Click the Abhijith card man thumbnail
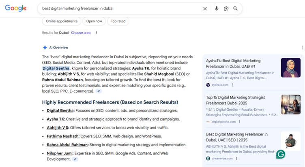Viewport: 305px width, 167px height. click(291, 142)
